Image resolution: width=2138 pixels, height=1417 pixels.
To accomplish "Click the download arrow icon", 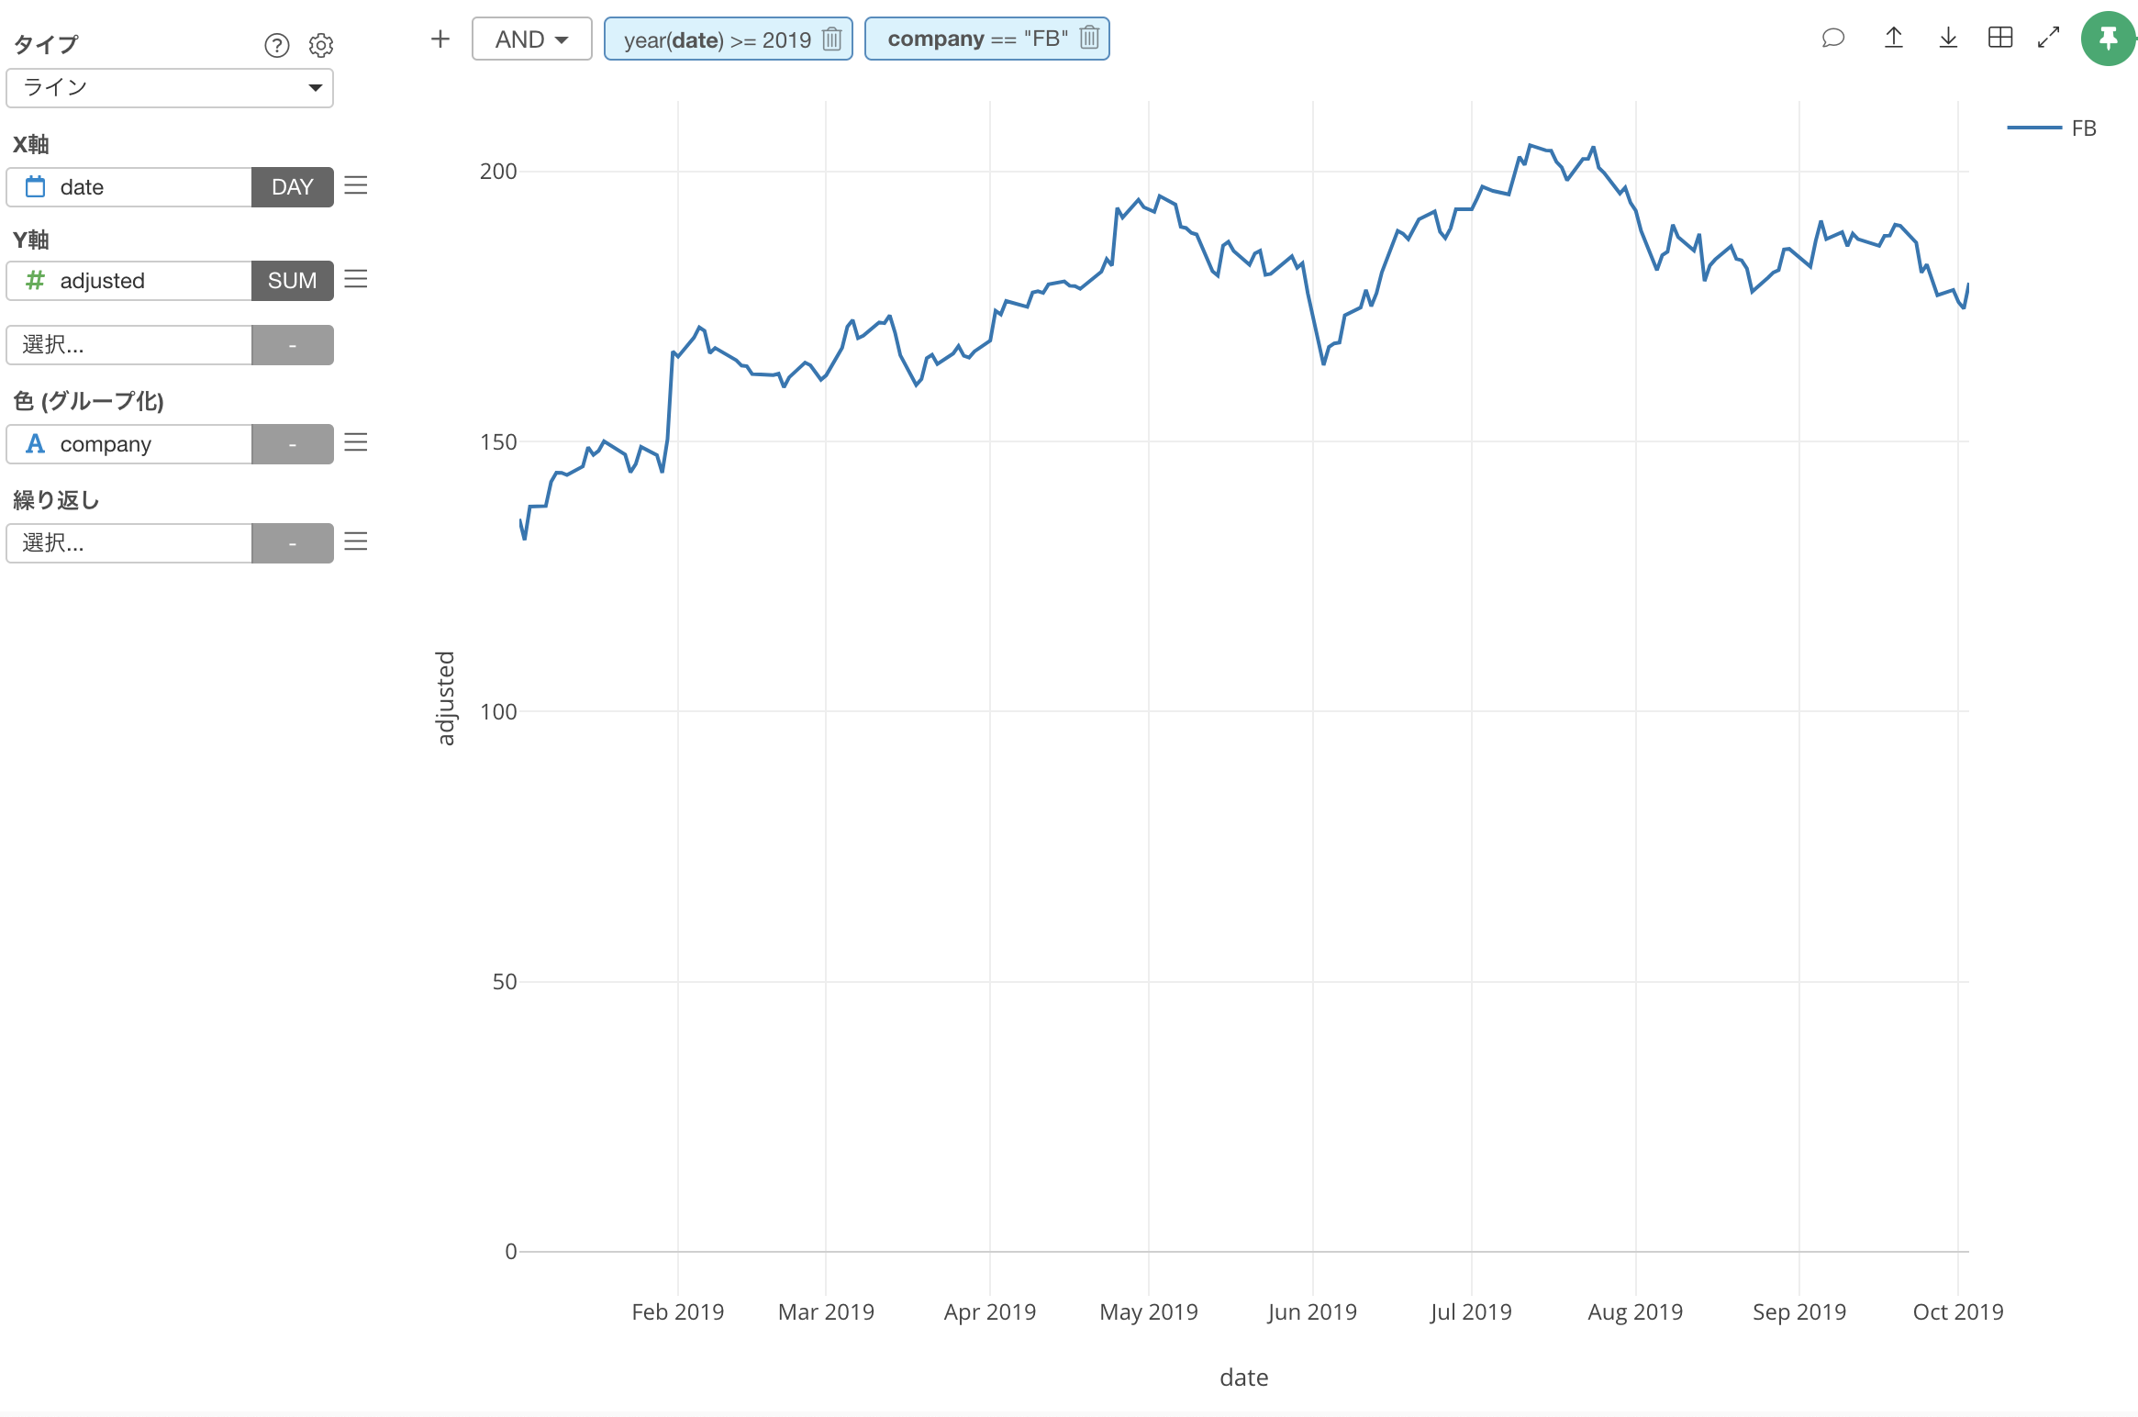I will point(1947,38).
